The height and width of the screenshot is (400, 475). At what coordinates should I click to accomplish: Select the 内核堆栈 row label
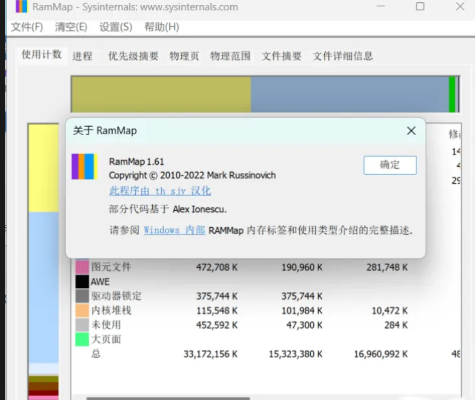111,310
